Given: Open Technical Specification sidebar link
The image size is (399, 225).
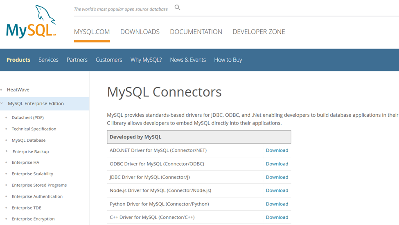Looking at the screenshot, I should (x=34, y=129).
